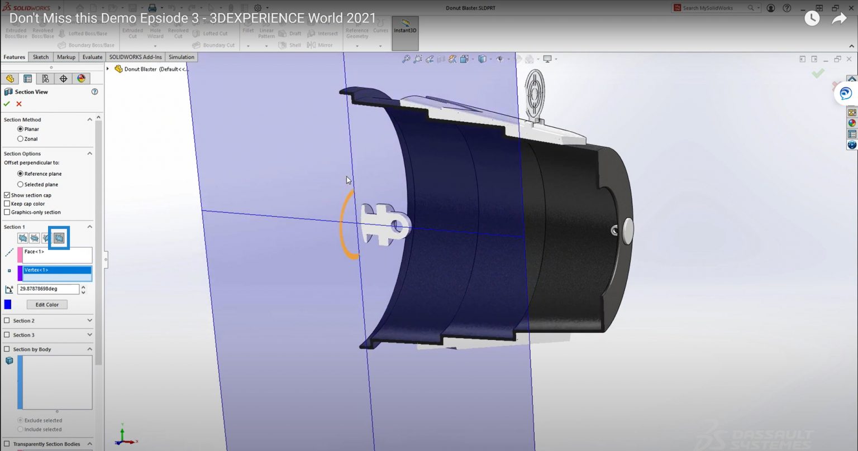Viewport: 858px width, 451px height.
Task: Click the Print icon in title bar
Action: (152, 8)
